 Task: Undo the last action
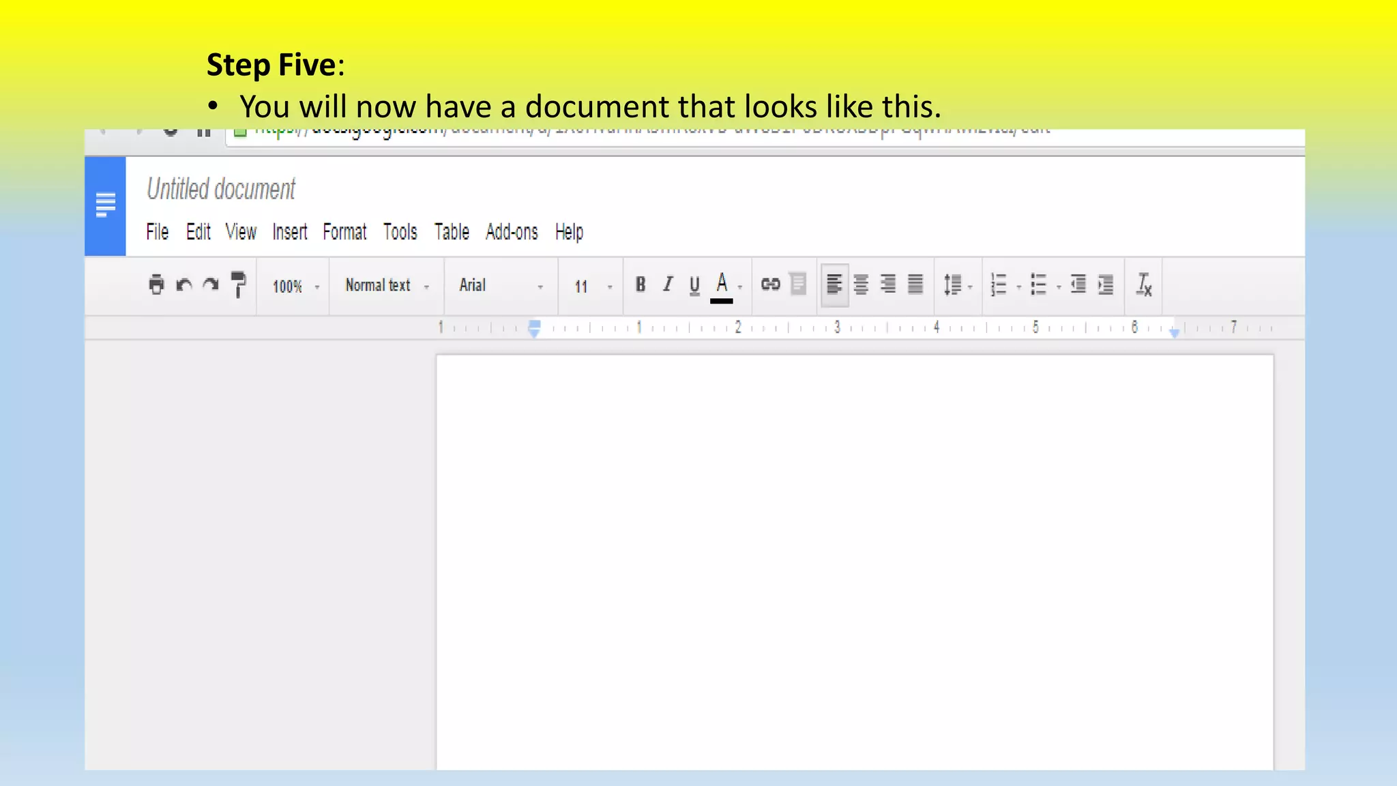pos(183,285)
